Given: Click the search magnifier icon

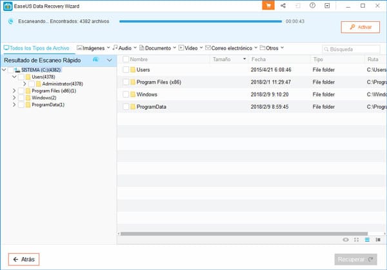Looking at the screenshot, I should point(326,50).
